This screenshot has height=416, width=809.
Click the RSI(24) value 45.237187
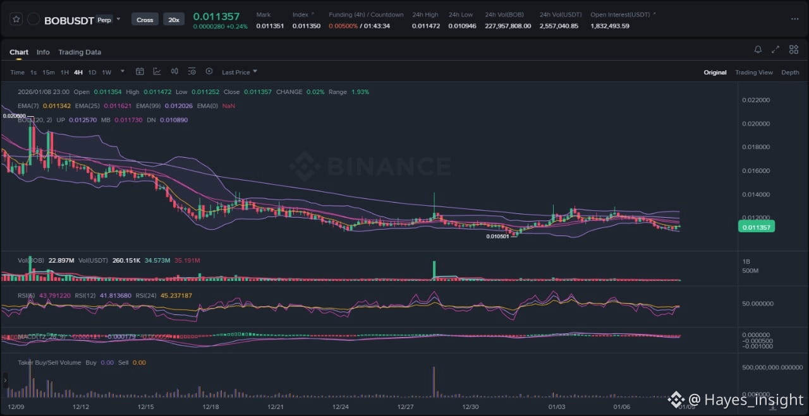(176, 295)
